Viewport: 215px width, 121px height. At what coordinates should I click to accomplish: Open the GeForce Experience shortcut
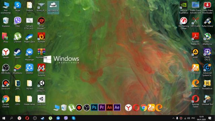click(x=184, y=7)
